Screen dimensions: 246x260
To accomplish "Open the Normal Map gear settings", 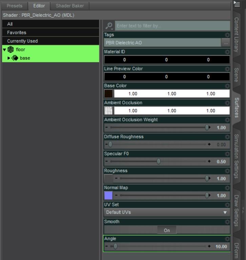I will (x=227, y=188).
